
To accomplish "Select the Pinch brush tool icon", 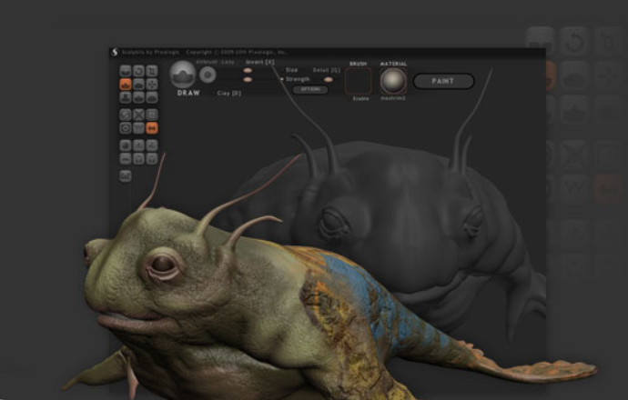I will pyautogui.click(x=138, y=97).
